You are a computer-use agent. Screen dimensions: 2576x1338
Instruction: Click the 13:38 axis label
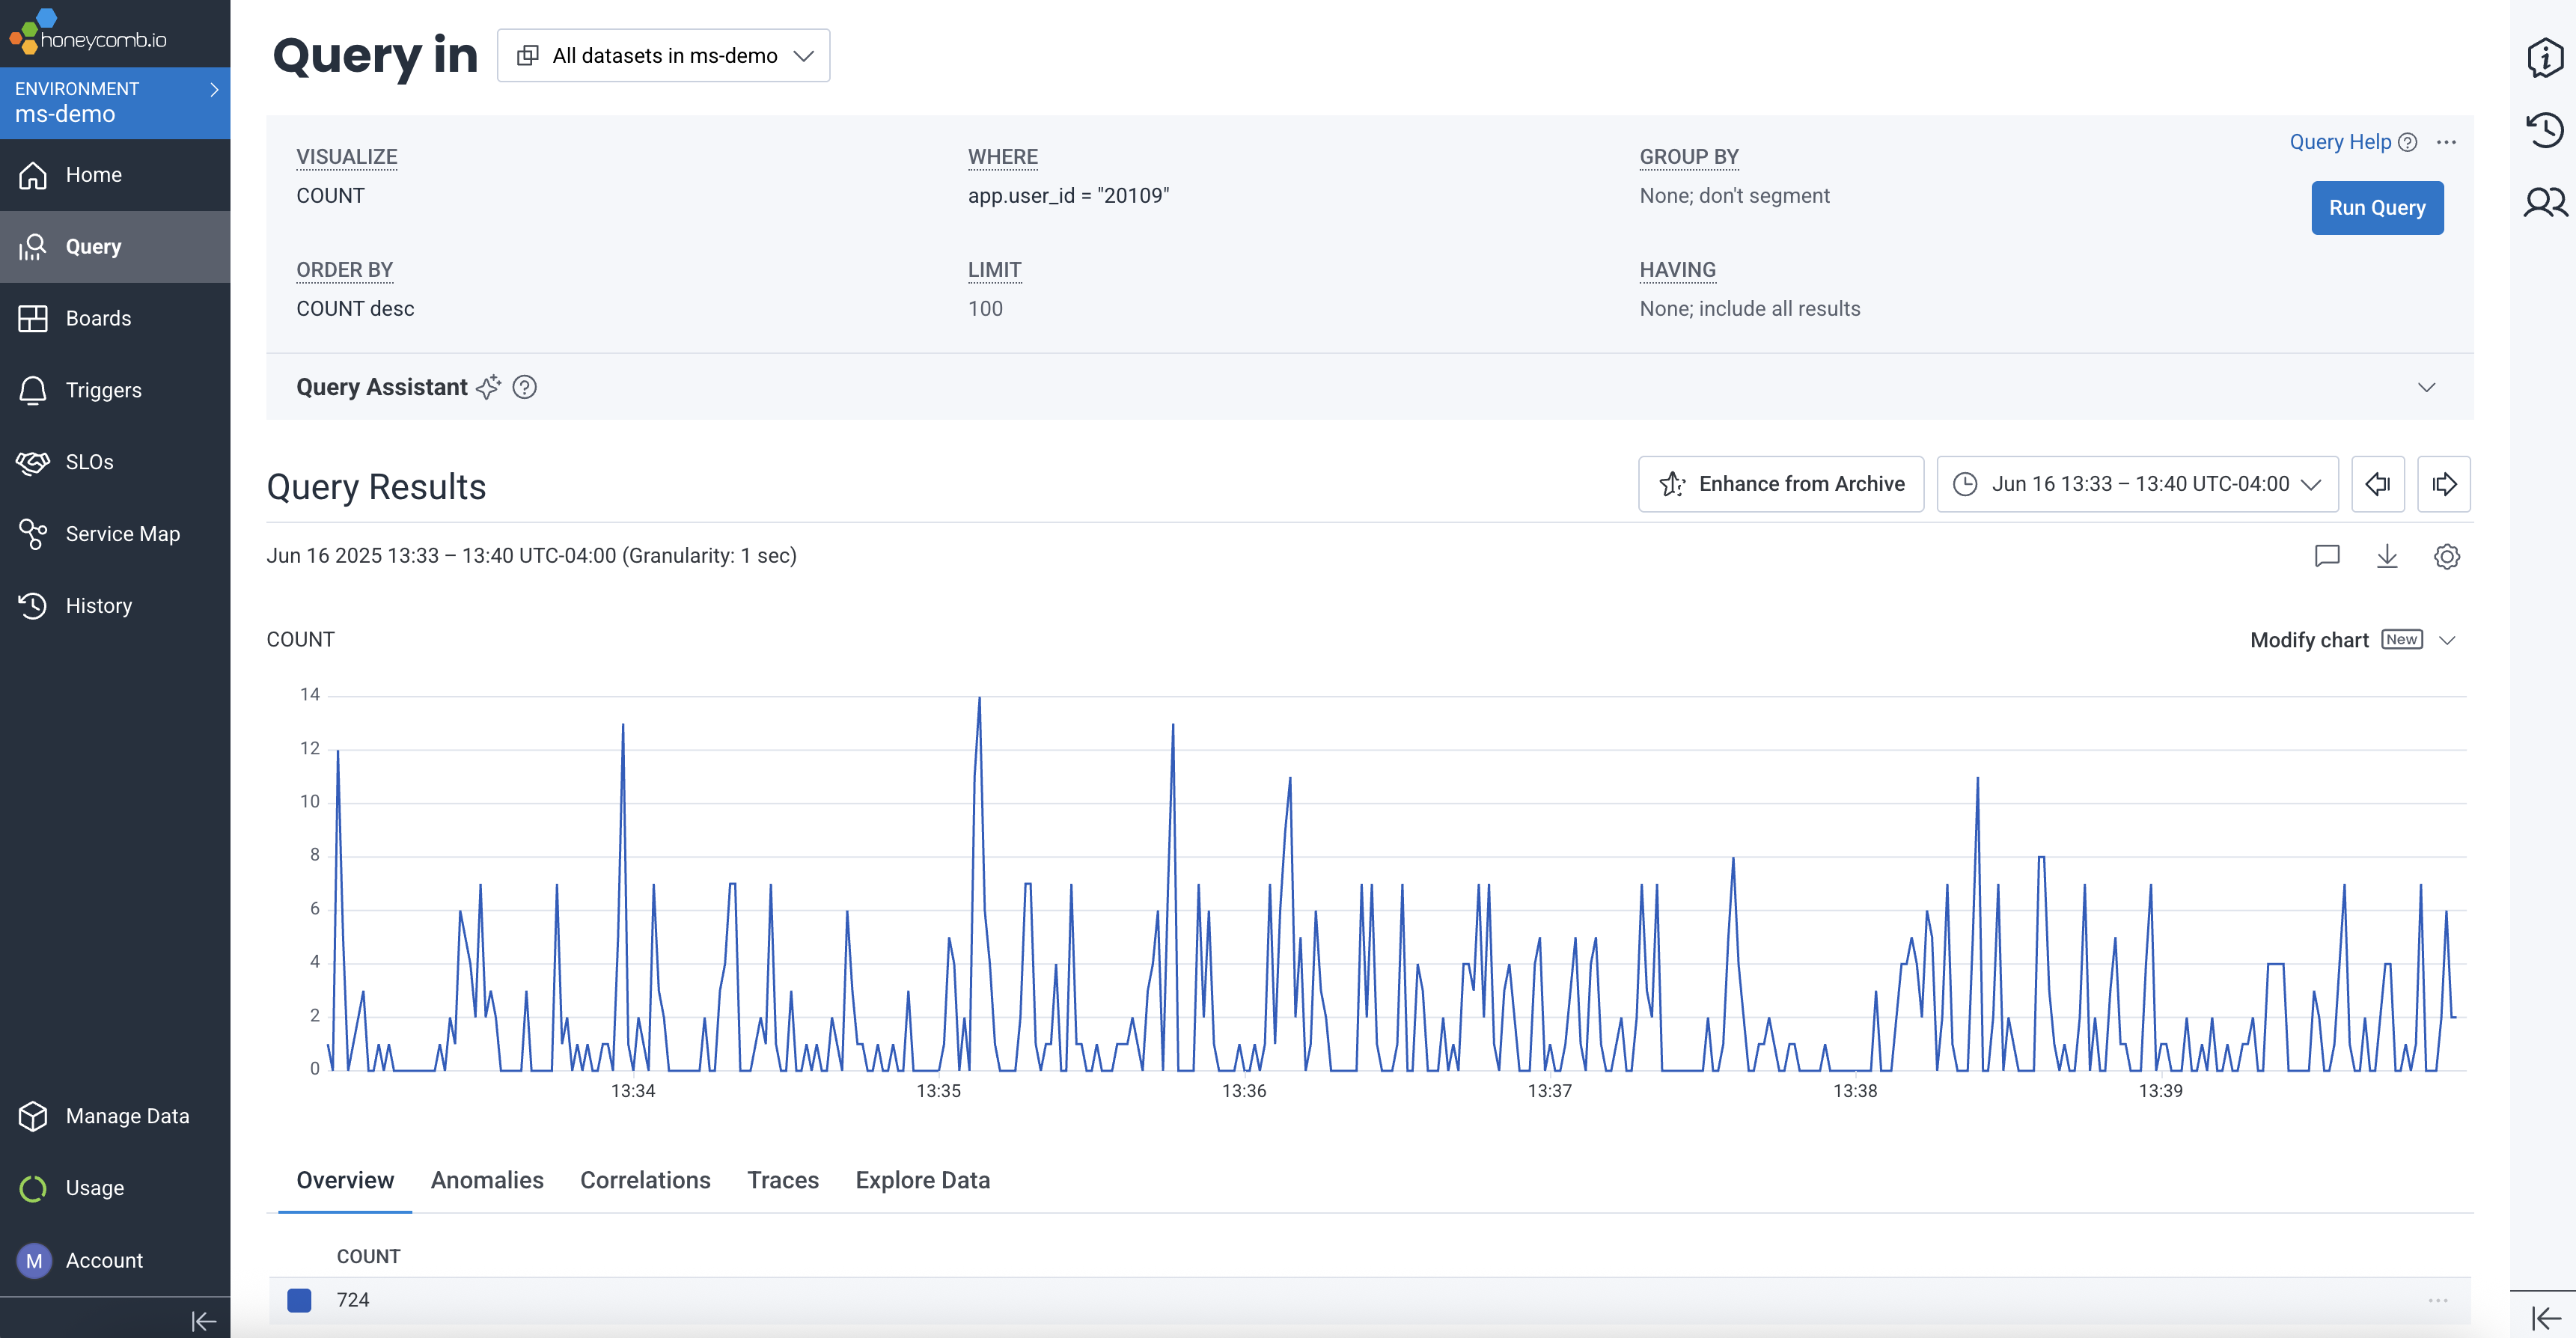[x=1855, y=1091]
